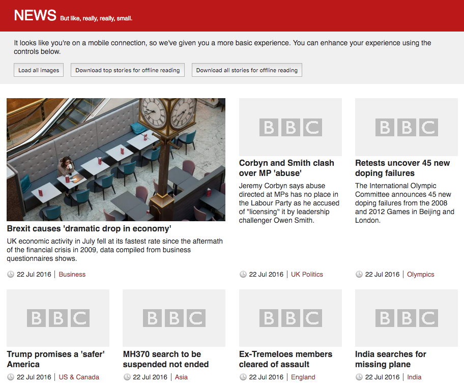Open BBC placeholder image for MH370 story
This screenshot has height=387, width=464.
tap(174, 318)
